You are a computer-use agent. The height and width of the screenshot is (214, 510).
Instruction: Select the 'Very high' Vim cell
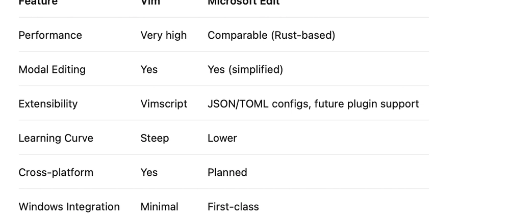click(164, 35)
